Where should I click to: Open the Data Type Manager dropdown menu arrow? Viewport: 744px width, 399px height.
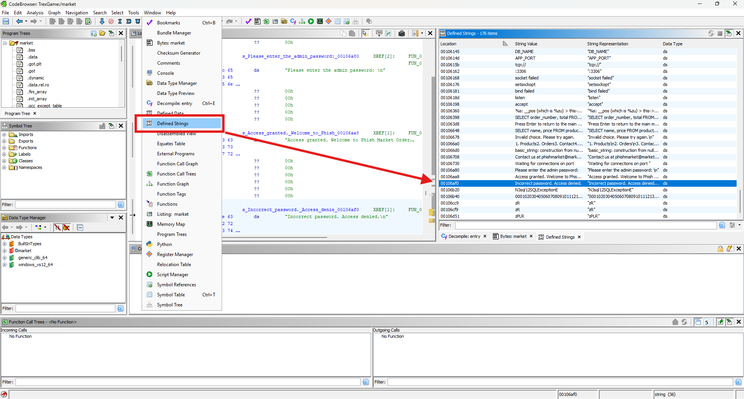coord(112,218)
